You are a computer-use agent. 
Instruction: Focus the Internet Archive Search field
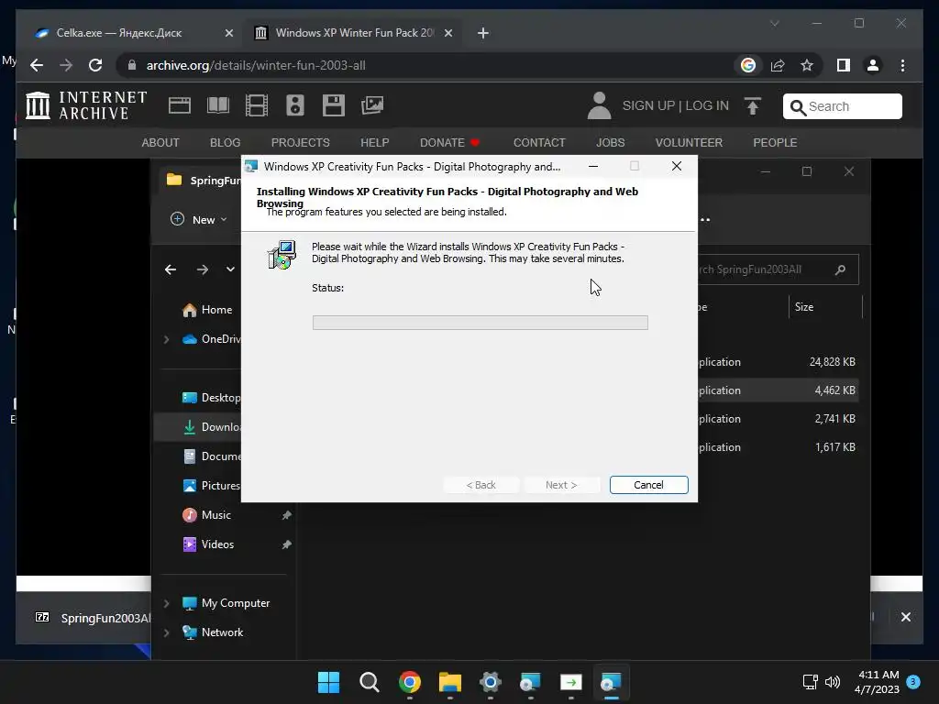coord(842,106)
